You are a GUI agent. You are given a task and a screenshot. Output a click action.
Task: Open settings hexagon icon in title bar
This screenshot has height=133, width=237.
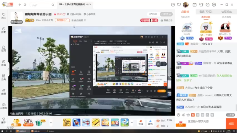[x=214, y=5]
